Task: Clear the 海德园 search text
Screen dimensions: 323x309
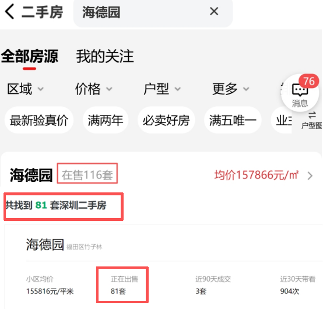Action: coord(214,11)
